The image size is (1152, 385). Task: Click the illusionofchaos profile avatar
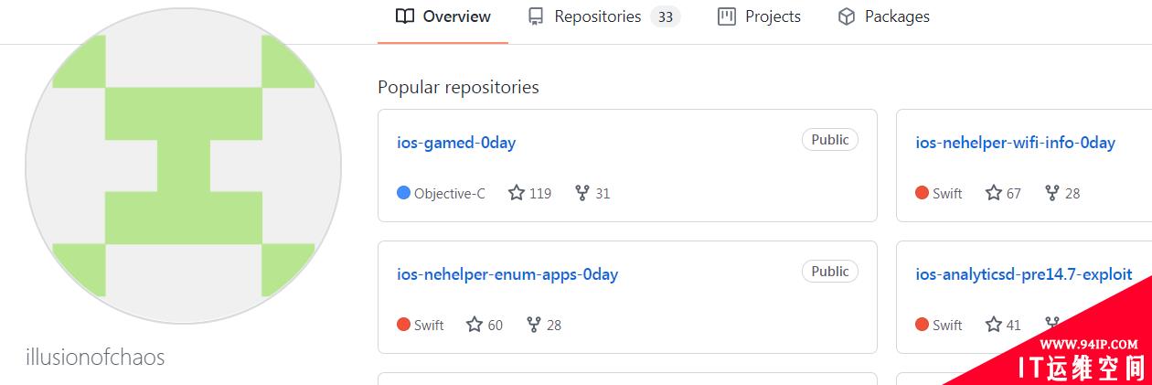183,166
